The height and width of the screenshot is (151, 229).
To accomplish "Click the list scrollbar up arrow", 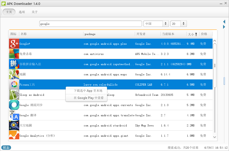I will (215, 41).
